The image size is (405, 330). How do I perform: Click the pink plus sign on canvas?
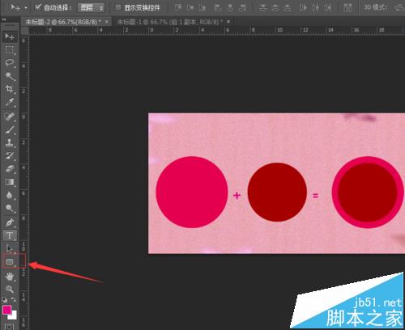(x=237, y=195)
